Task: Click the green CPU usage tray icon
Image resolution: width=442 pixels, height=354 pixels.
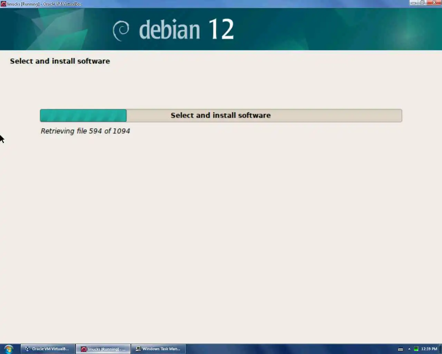Action: point(416,349)
